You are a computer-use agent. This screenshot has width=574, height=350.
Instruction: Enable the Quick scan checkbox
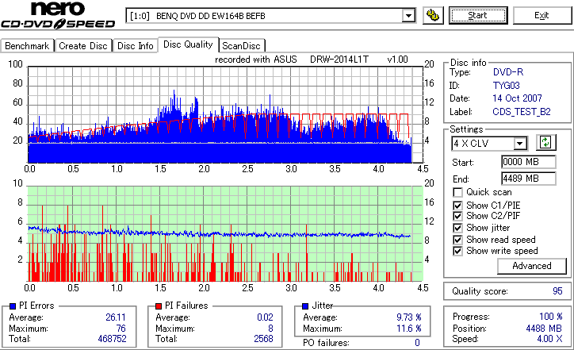tap(457, 192)
